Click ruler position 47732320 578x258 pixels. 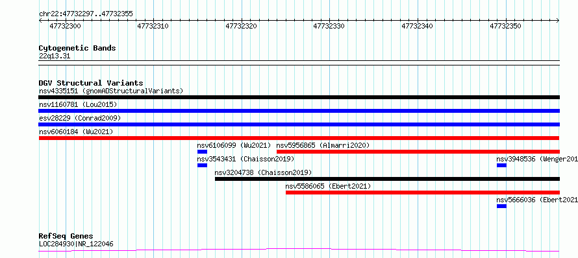click(241, 26)
